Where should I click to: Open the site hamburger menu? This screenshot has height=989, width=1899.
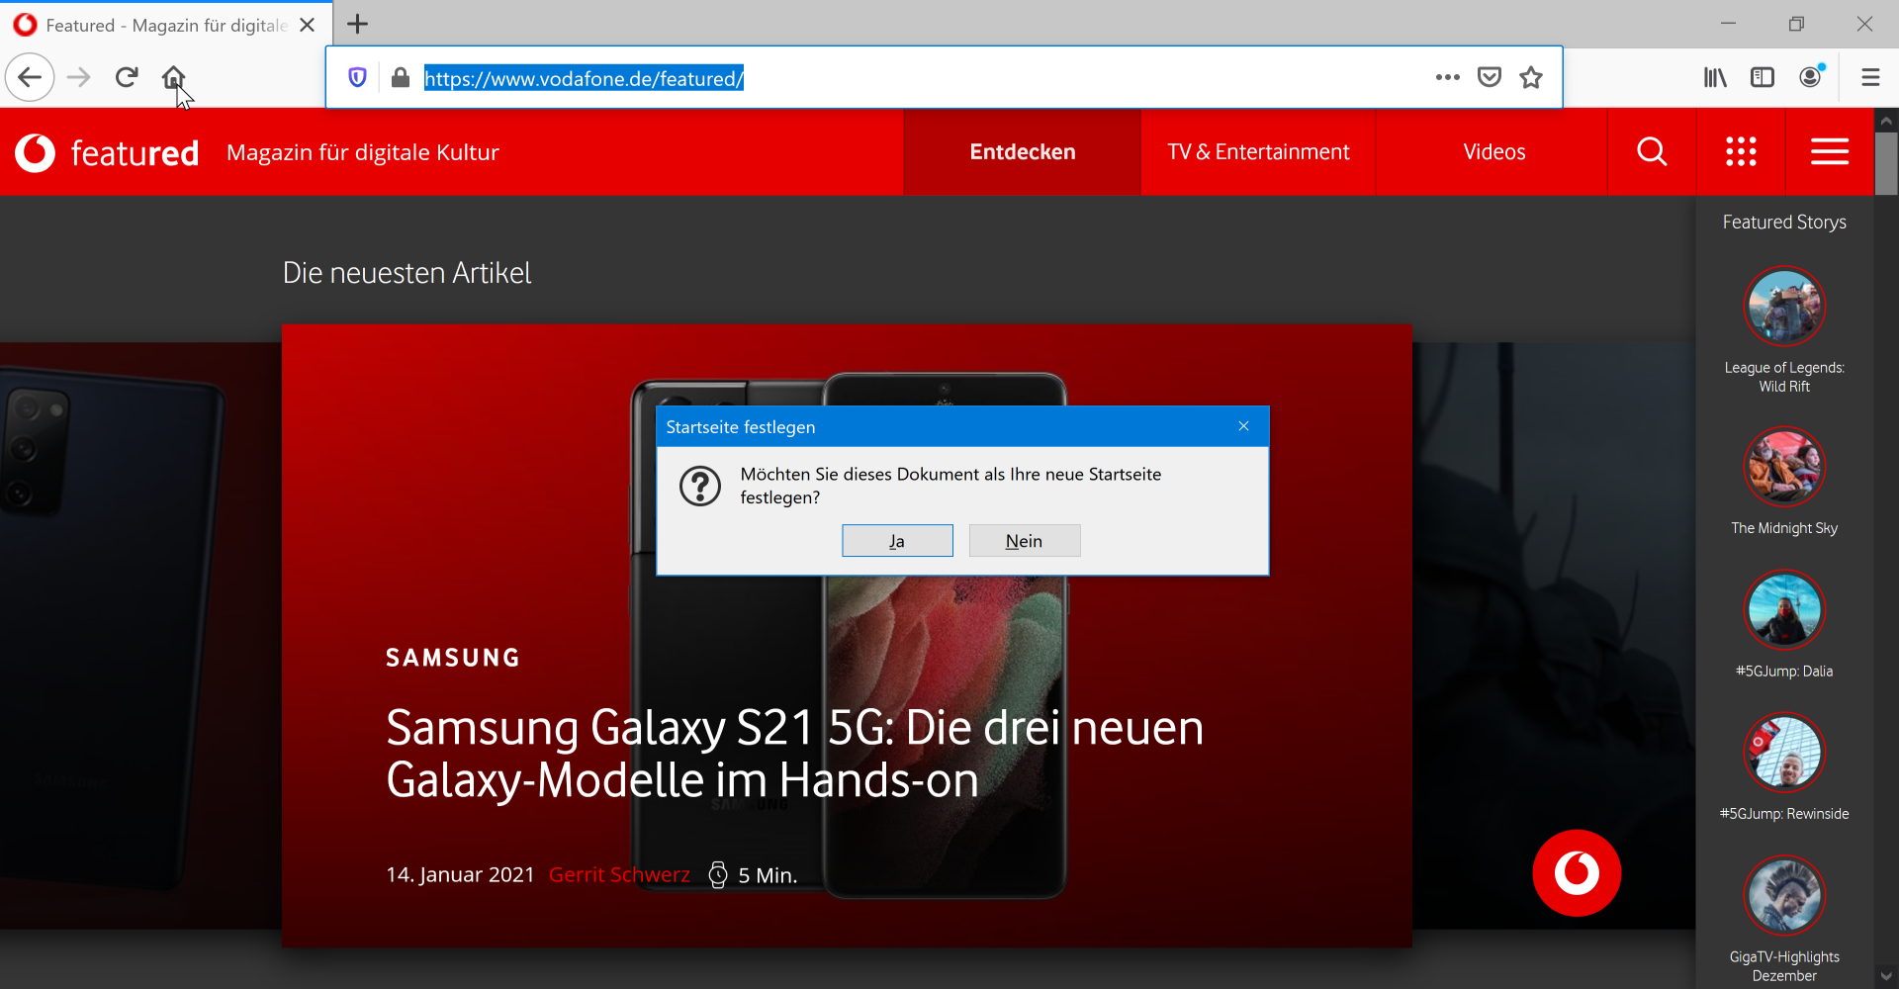(x=1830, y=151)
